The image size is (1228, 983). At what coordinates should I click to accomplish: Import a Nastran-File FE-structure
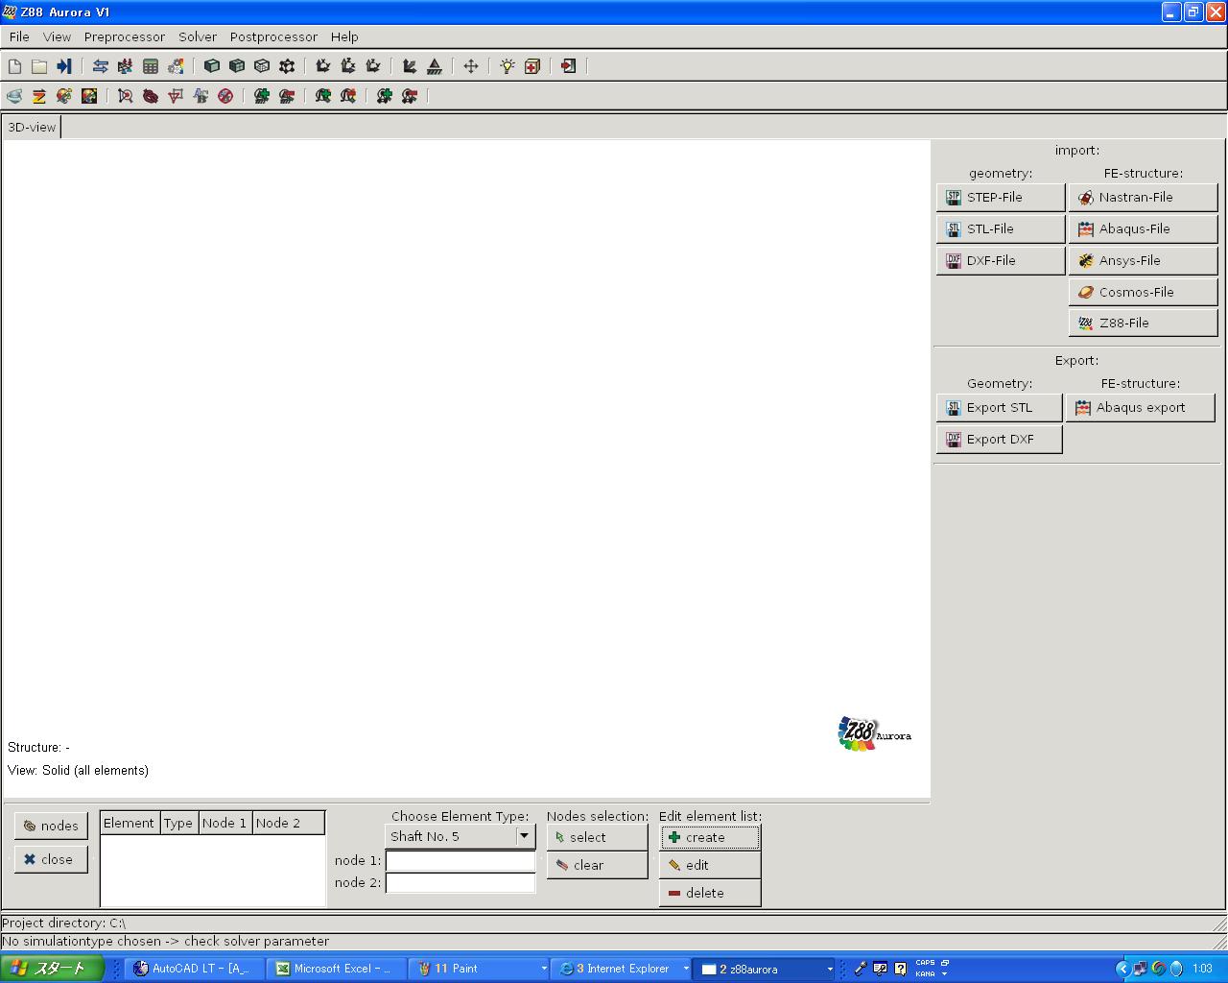(x=1144, y=197)
